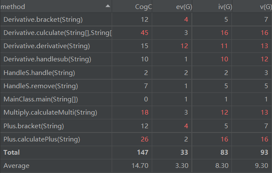Select the Multiply.calculateMulti(String) row
This screenshot has height=173, width=272.
click(50, 112)
